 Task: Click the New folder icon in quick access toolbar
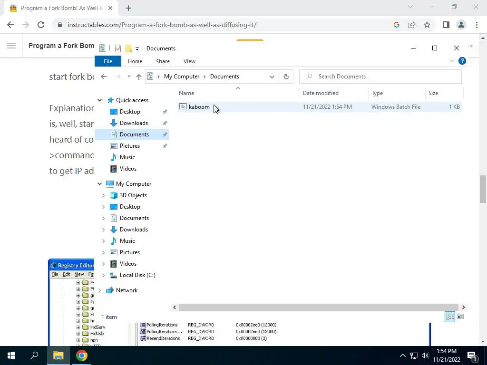click(128, 48)
